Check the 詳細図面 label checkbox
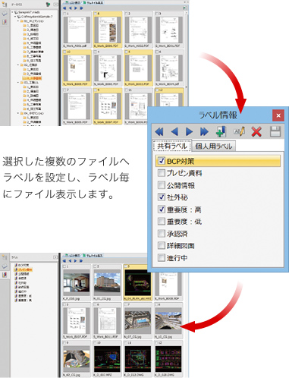The height and width of the screenshot is (378, 289). (162, 245)
